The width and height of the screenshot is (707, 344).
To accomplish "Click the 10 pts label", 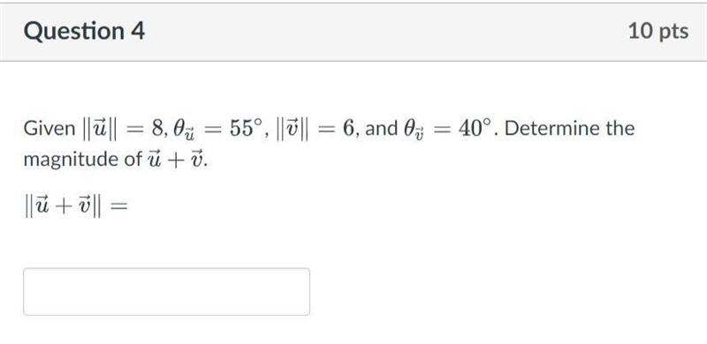I will point(658,32).
